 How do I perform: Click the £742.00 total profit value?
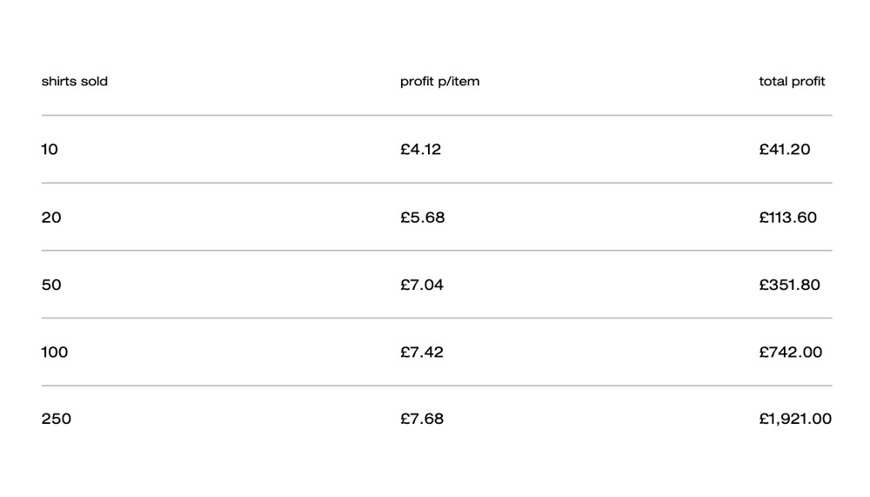pos(790,353)
